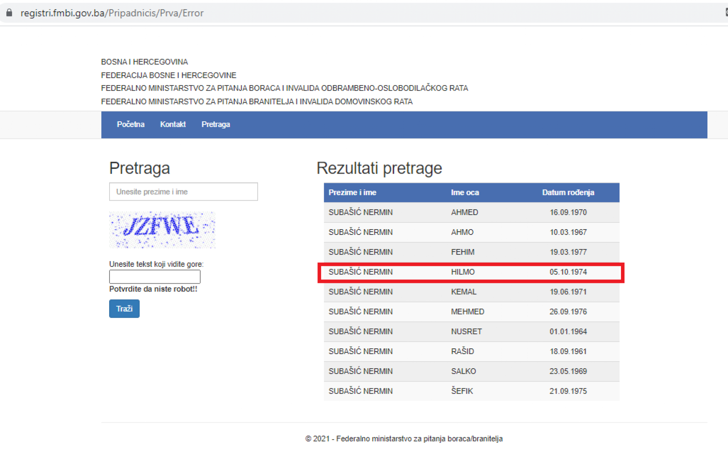Click the CAPTCHA text input box
The height and width of the screenshot is (474, 728).
155,276
